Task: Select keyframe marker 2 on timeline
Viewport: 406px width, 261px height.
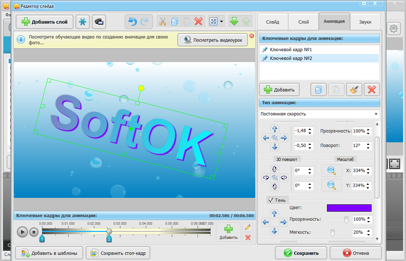Action: point(109,238)
